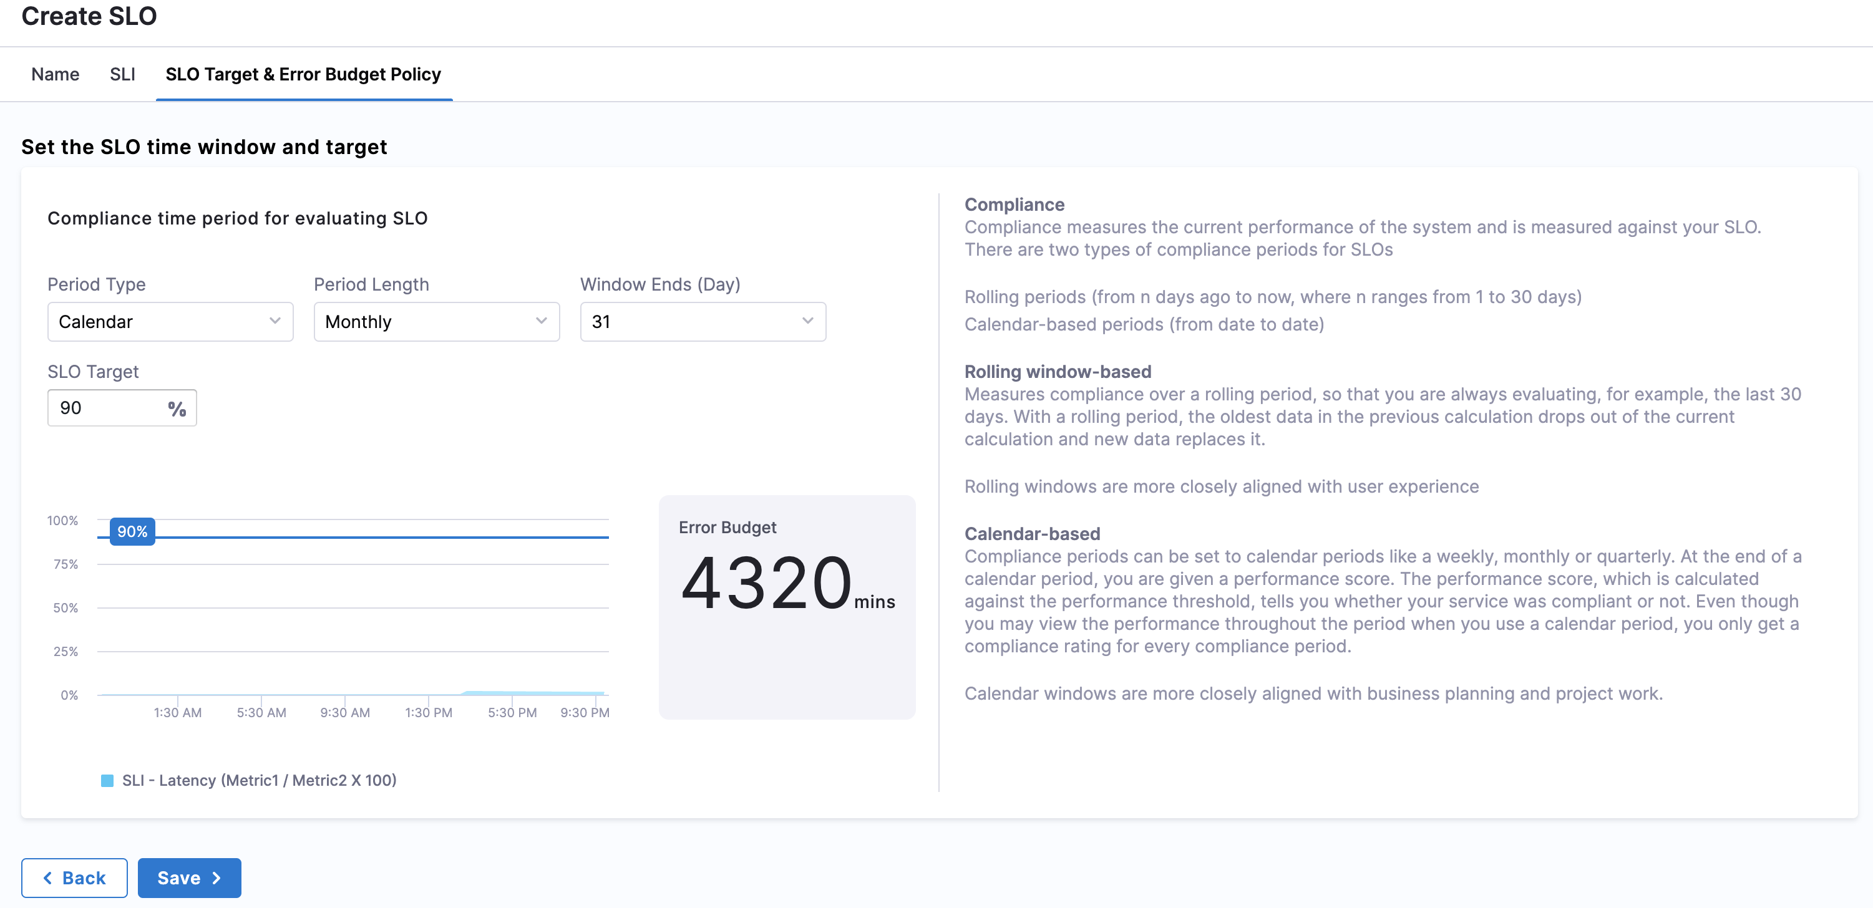Click the Period Length dropdown chevron
The image size is (1873, 908).
[541, 321]
